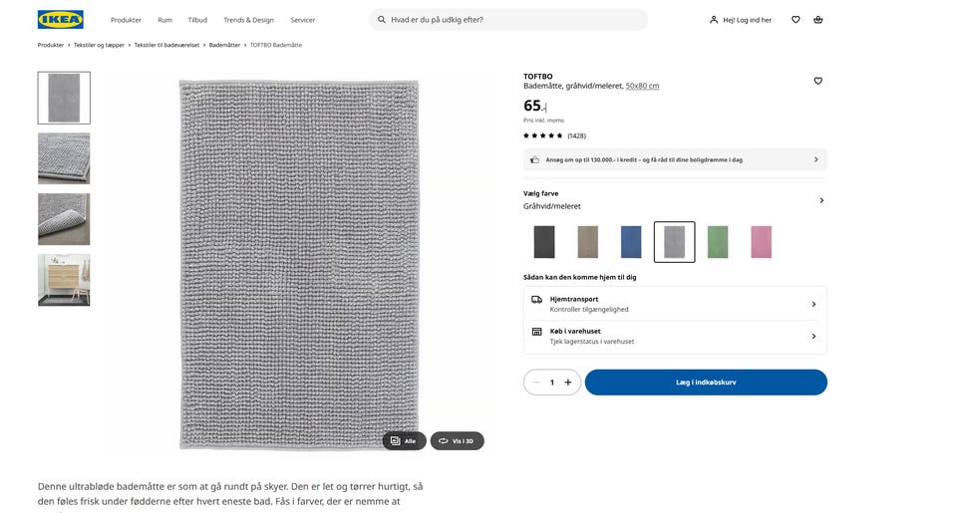Click the profile icon next to 'Hej! Log ind her'
The height and width of the screenshot is (513, 957).
coord(714,20)
